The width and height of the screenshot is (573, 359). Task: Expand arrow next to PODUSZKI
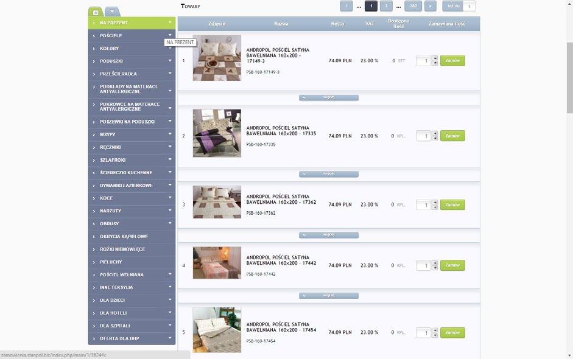point(170,61)
